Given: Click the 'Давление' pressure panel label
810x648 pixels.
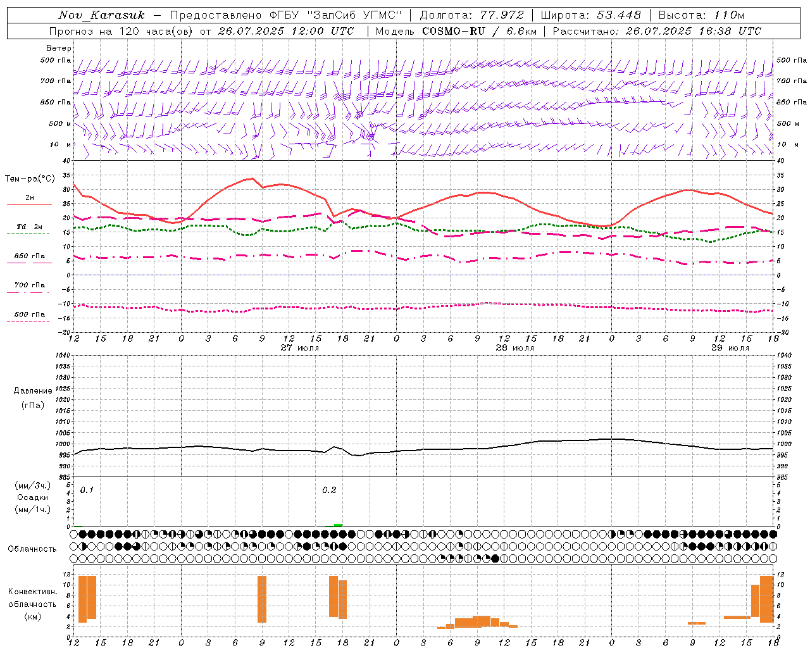Looking at the screenshot, I should pyautogui.click(x=33, y=391).
